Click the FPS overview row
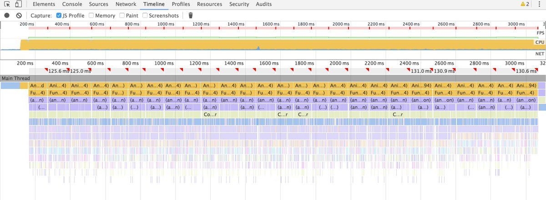Viewport: 546px width, 200px height. click(273, 34)
